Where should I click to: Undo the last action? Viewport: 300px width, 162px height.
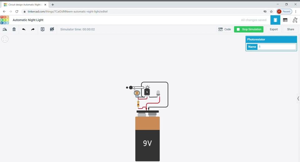coord(23,29)
